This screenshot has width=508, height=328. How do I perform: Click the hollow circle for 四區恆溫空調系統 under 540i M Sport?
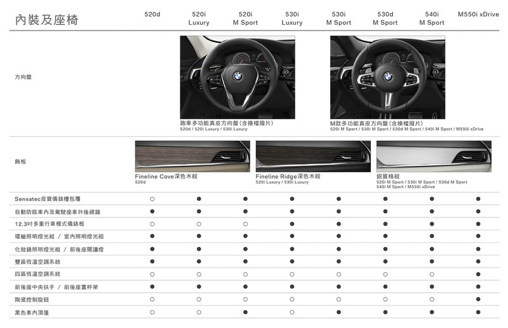click(432, 274)
